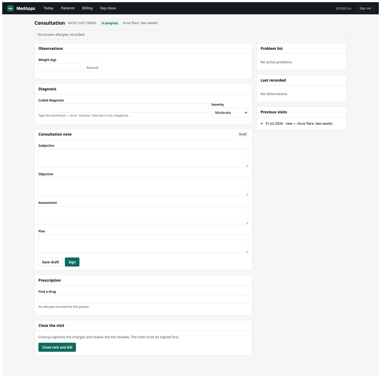Click the Problem list heading
The height and width of the screenshot is (378, 381).
pos(272,48)
